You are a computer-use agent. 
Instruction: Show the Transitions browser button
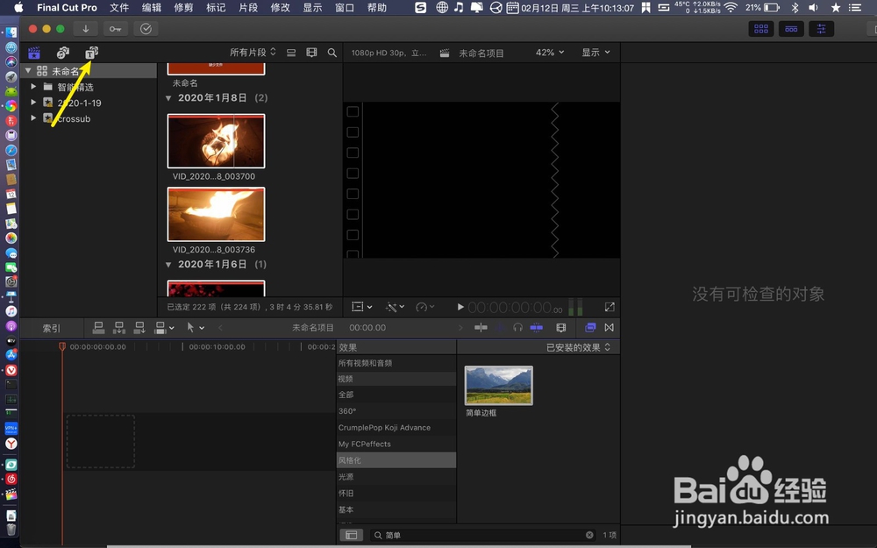[x=610, y=328]
